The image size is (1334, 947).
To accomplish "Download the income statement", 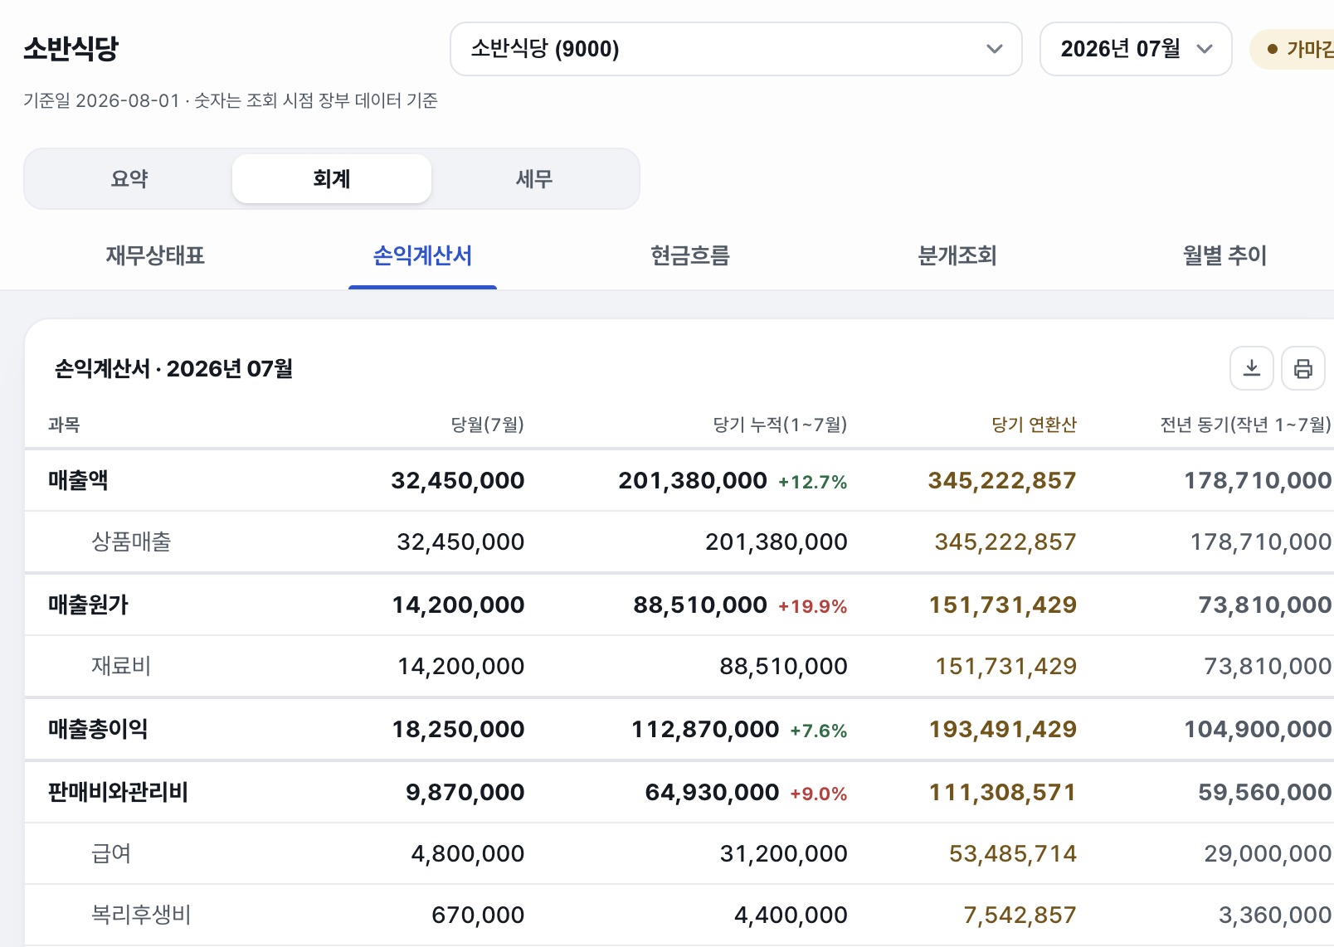I will pyautogui.click(x=1251, y=368).
